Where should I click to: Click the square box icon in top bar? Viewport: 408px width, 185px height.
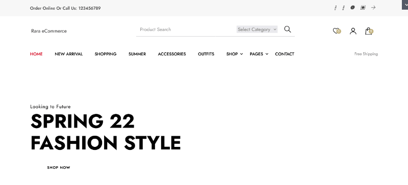coord(363,8)
